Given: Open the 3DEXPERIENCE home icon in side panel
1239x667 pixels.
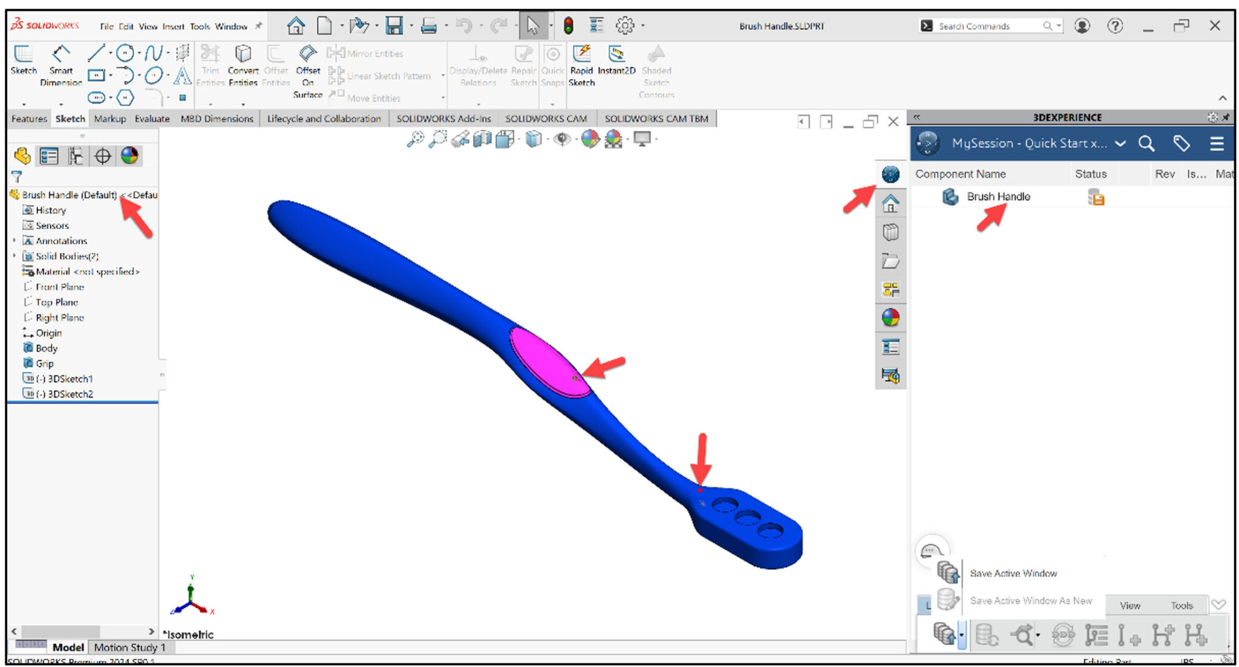Looking at the screenshot, I should pos(891,204).
